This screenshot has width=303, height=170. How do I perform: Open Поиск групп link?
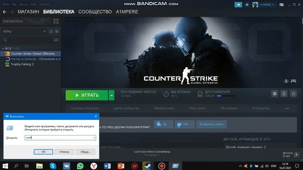(197, 108)
